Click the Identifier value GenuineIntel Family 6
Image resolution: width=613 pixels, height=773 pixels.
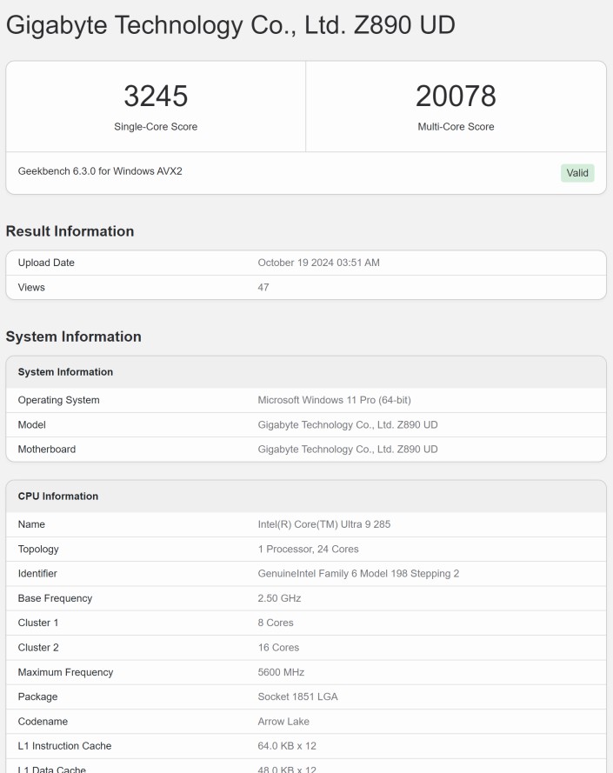tap(358, 574)
